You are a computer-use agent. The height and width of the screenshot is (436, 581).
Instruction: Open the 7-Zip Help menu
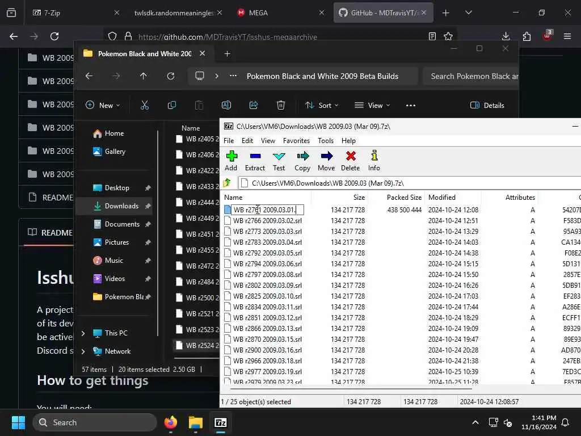(349, 141)
